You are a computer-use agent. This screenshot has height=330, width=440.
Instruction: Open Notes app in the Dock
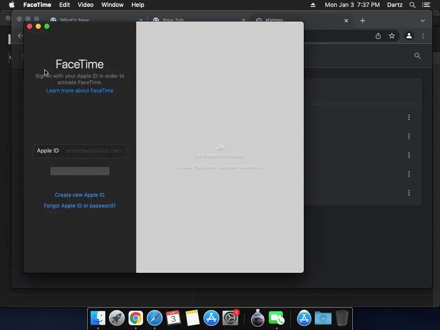pyautogui.click(x=192, y=318)
